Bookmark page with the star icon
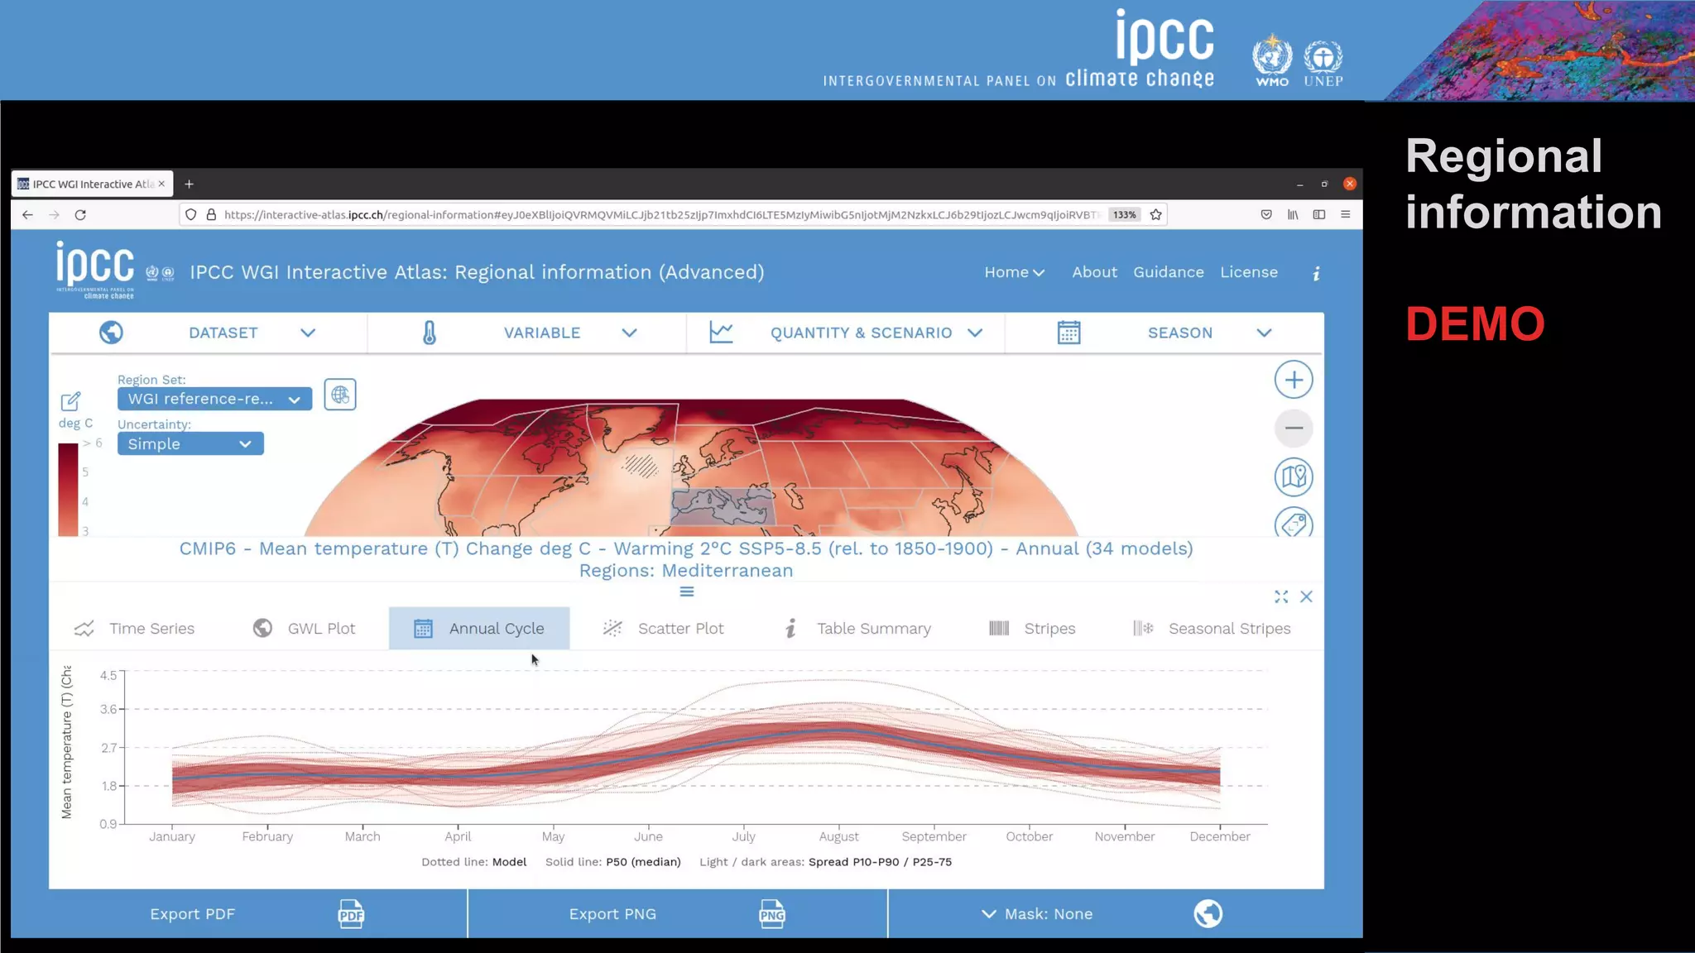 click(x=1156, y=214)
